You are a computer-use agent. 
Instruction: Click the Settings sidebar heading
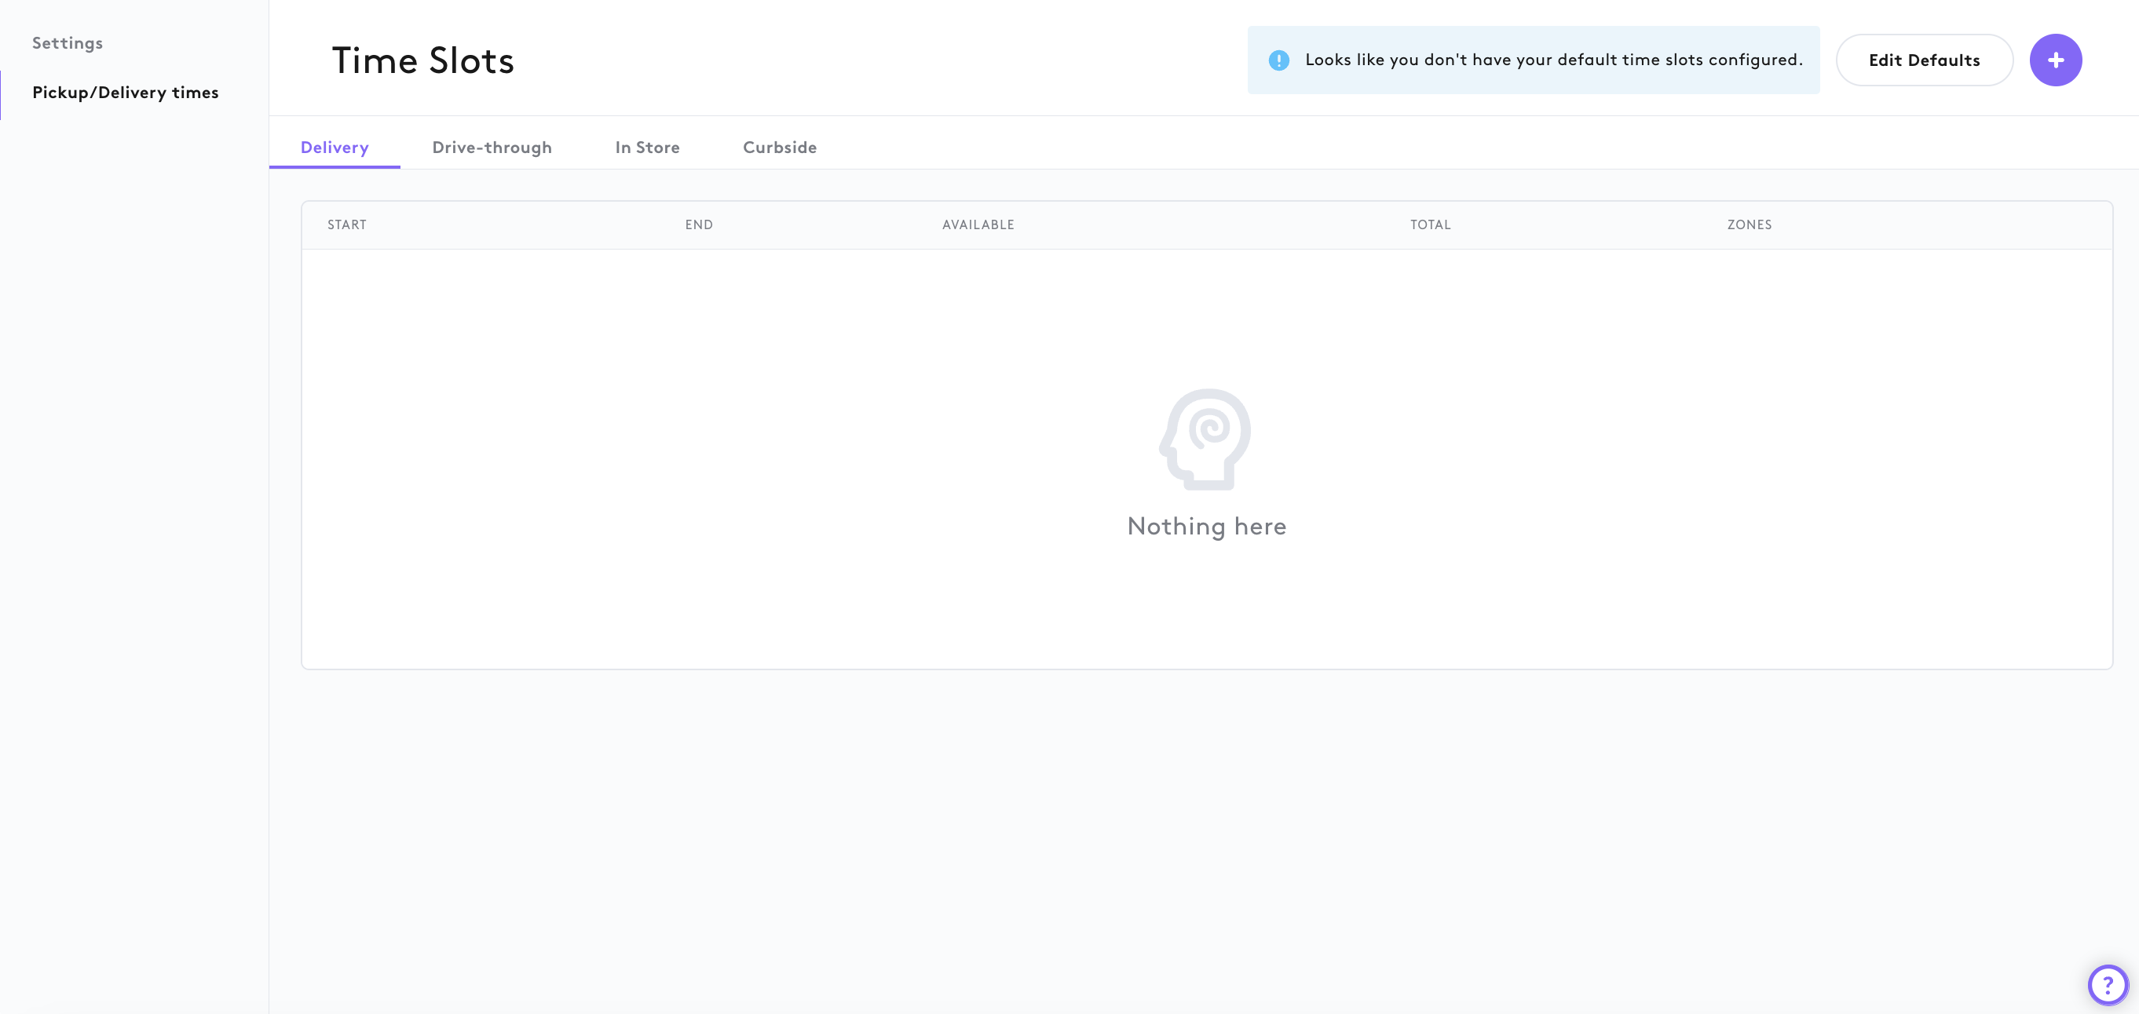68,42
